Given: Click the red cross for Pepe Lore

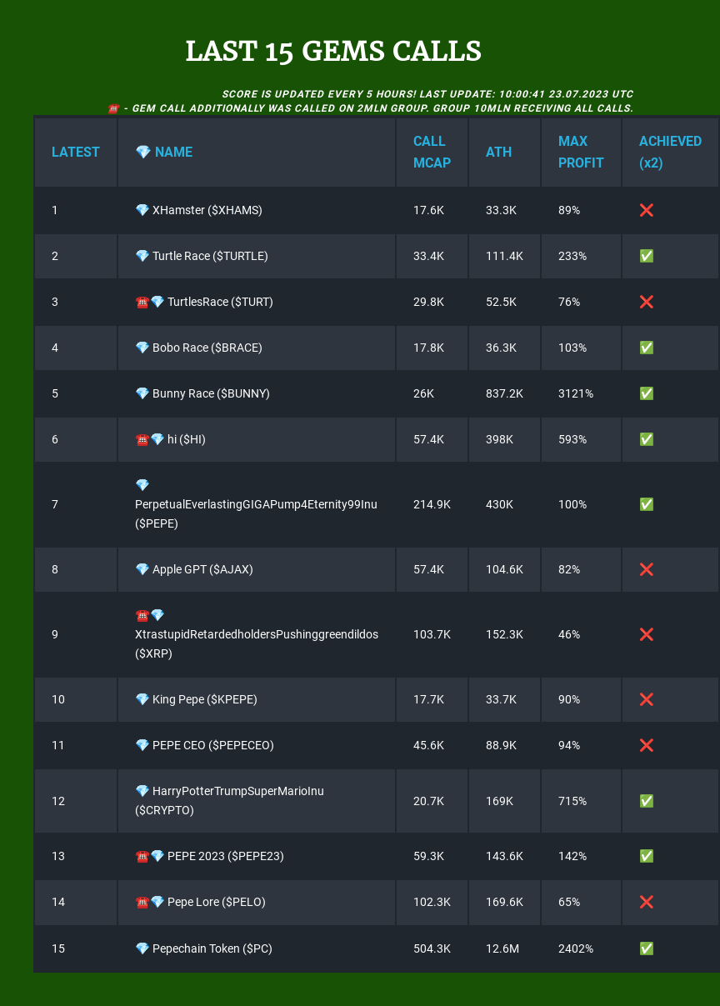Looking at the screenshot, I should pos(646,902).
